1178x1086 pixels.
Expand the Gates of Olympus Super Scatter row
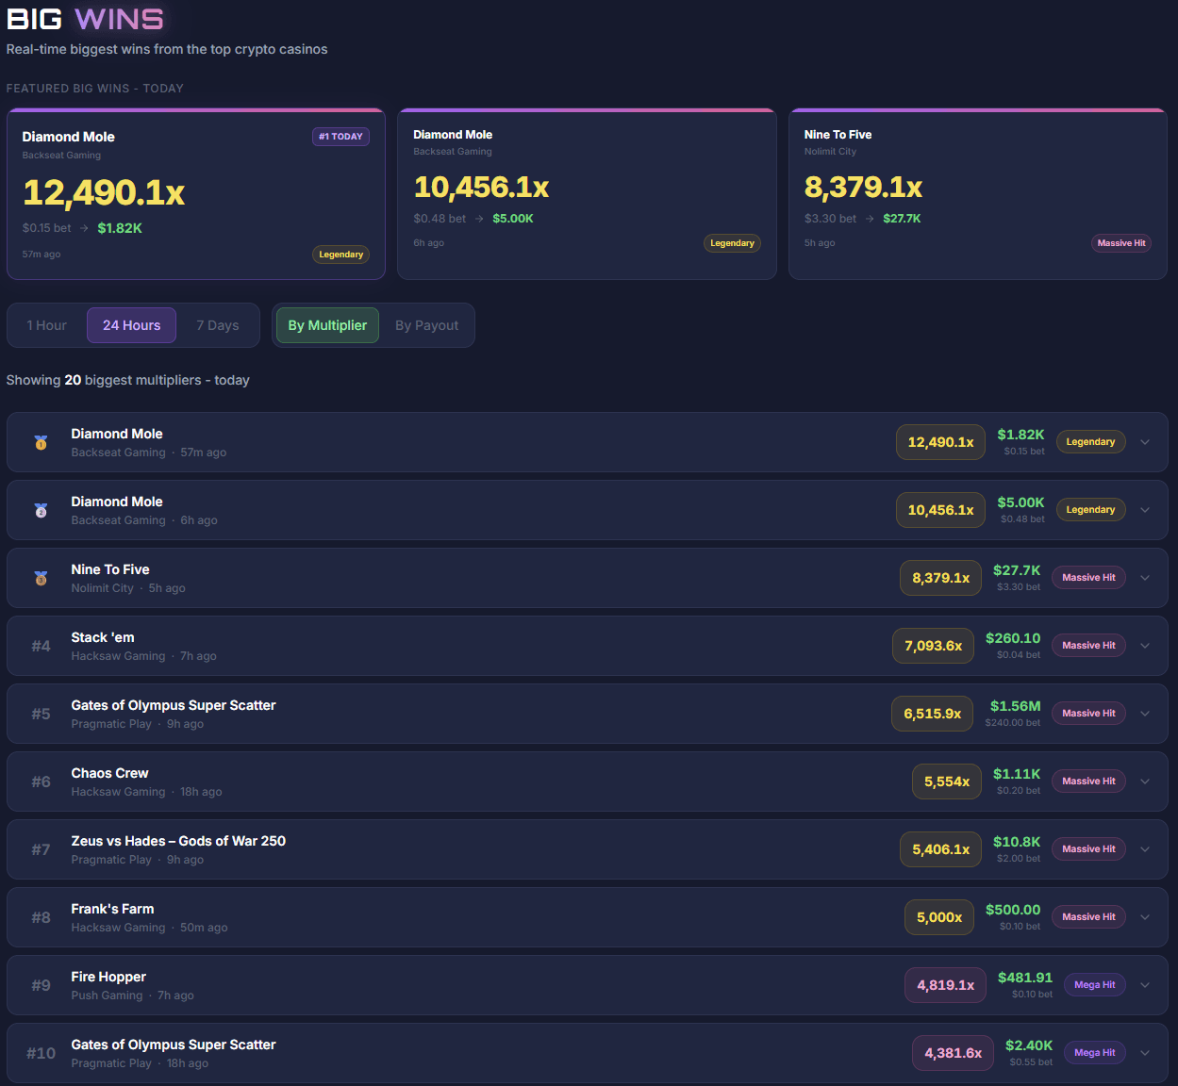tap(1145, 713)
